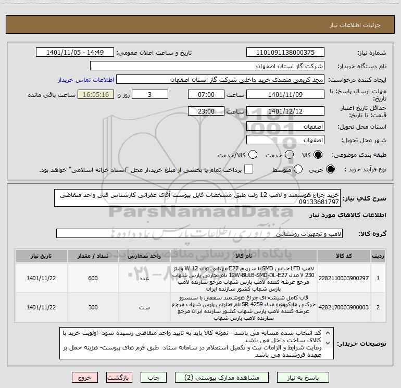The height and width of the screenshot is (388, 401).
Task: Click the کد کالا column header
Action: (x=344, y=256)
